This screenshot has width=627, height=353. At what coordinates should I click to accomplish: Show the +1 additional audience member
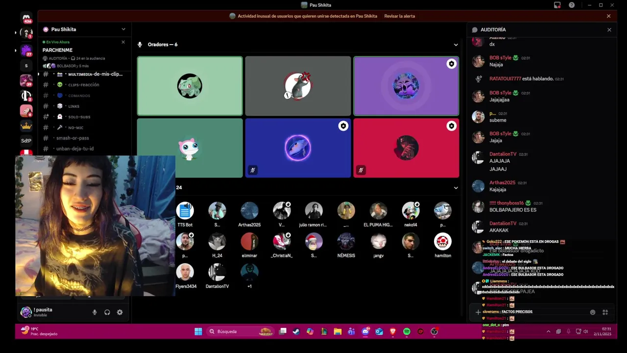(249, 273)
